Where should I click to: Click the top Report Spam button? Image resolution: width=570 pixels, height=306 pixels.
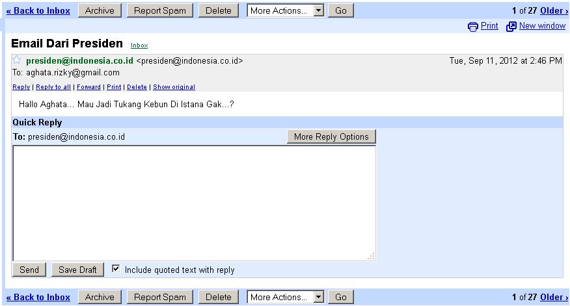[159, 10]
